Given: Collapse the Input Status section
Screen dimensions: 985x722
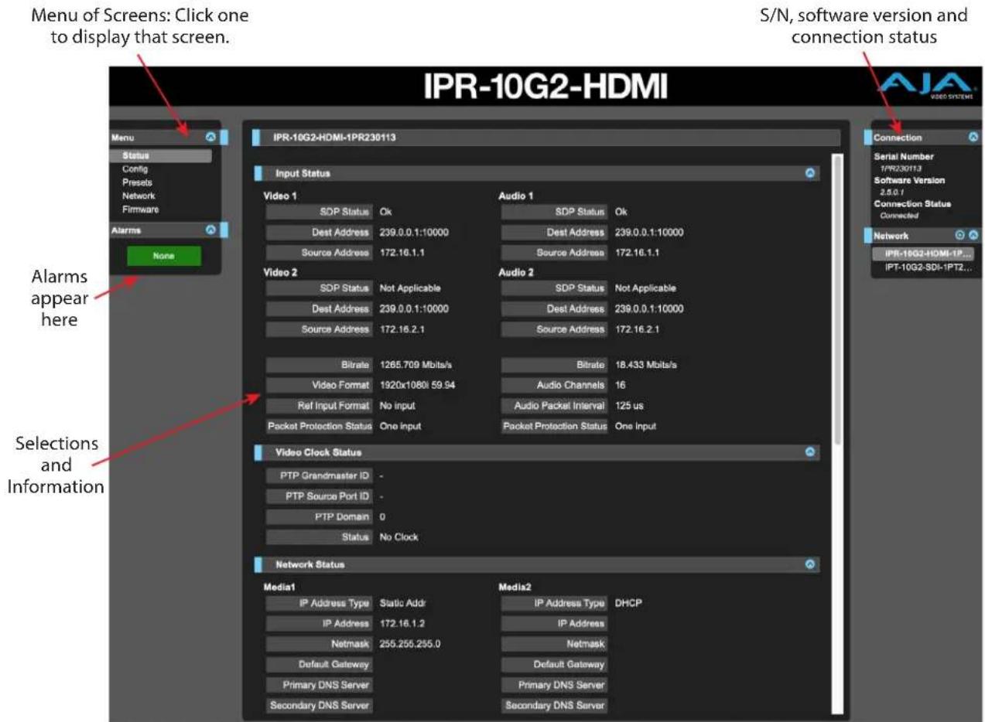Looking at the screenshot, I should [810, 173].
